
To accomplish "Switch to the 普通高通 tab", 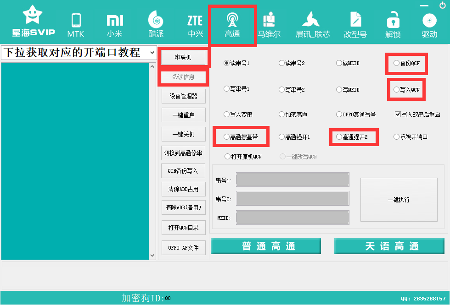I will 266,246.
